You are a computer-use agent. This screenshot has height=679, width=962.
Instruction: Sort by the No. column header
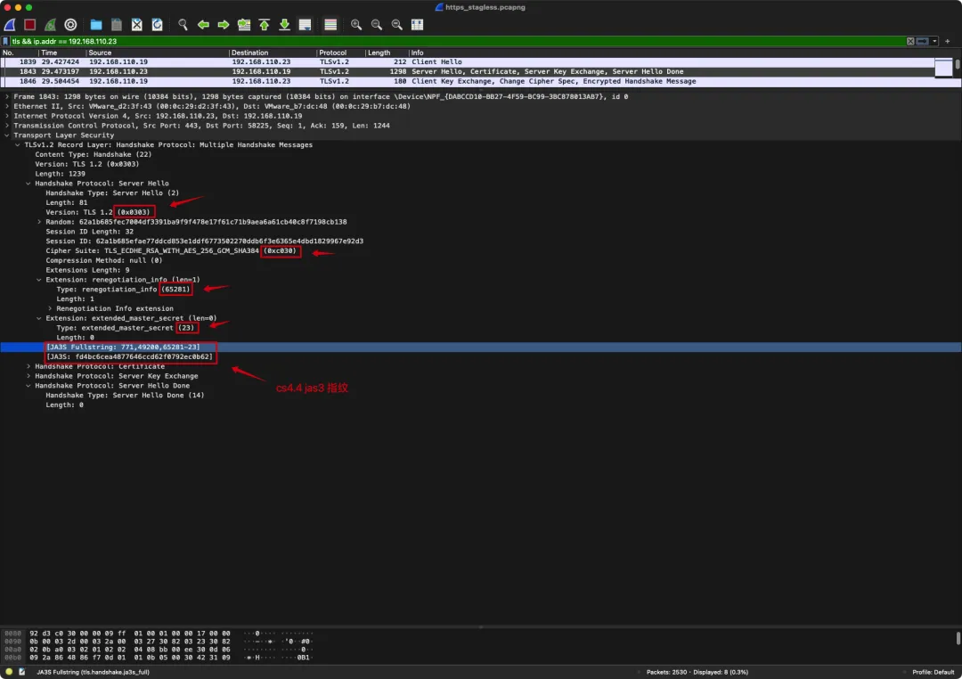[20, 53]
